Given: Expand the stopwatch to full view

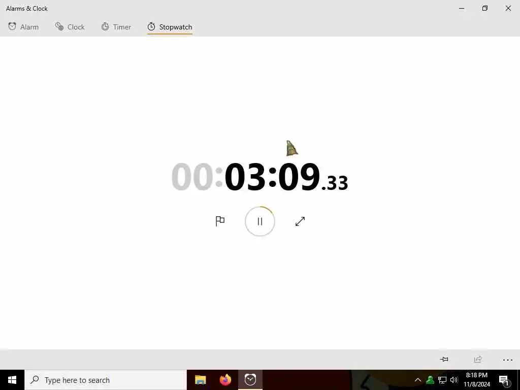Looking at the screenshot, I should [x=300, y=221].
